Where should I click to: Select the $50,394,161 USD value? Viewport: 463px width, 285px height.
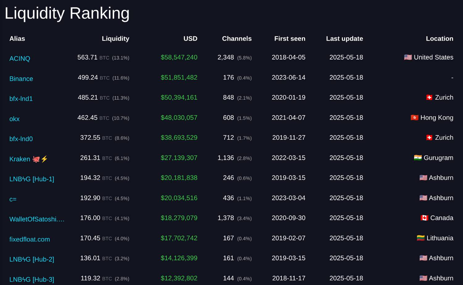[x=179, y=97]
